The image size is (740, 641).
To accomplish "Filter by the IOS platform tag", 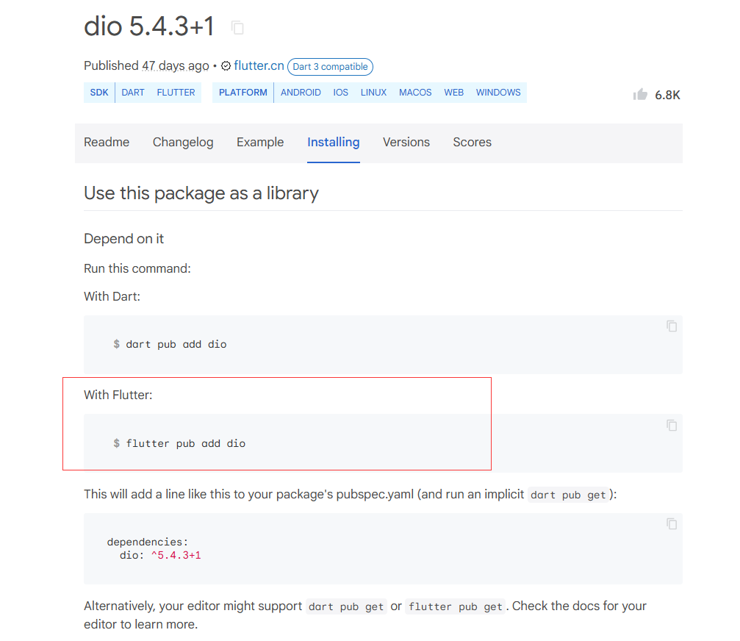I will (341, 93).
